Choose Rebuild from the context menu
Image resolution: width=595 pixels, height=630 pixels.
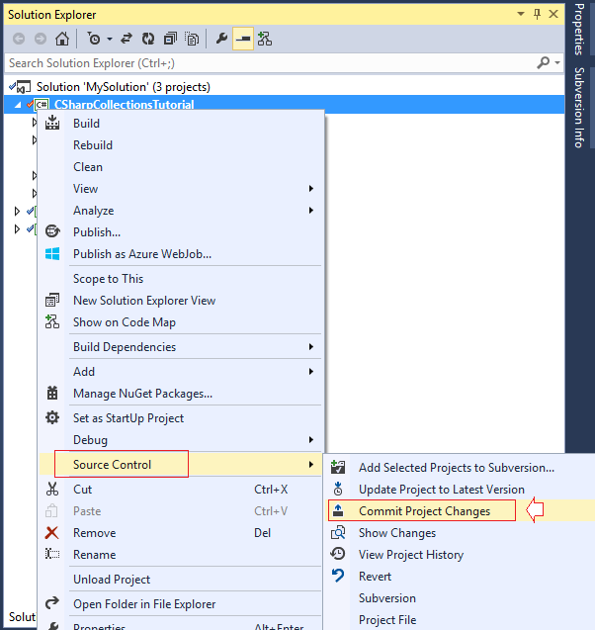[x=182, y=145]
